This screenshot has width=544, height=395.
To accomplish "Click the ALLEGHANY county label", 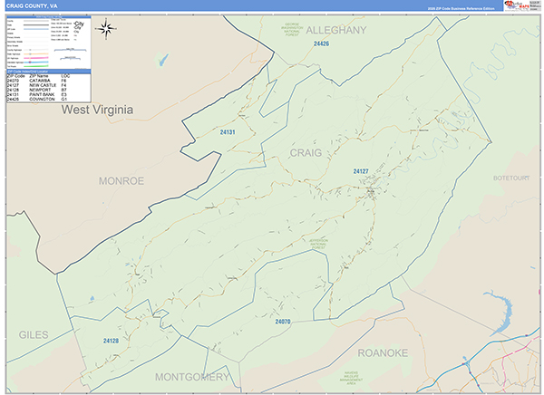I will (335, 31).
